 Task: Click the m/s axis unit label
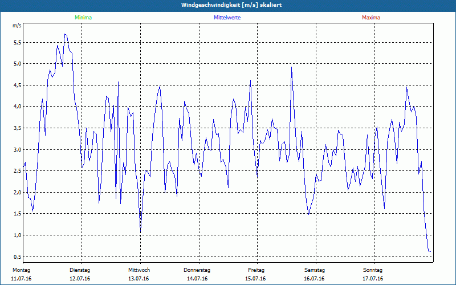17,26
